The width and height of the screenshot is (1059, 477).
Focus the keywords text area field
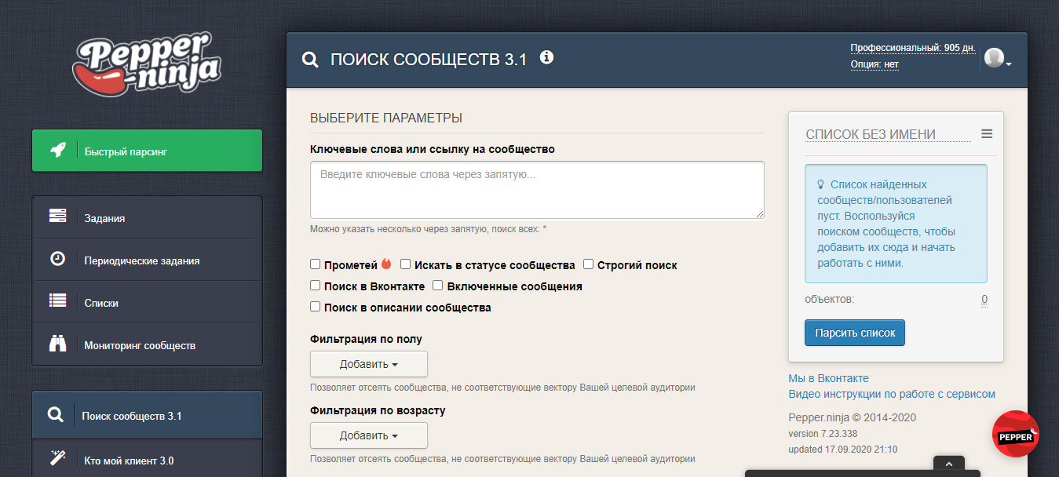tap(537, 190)
